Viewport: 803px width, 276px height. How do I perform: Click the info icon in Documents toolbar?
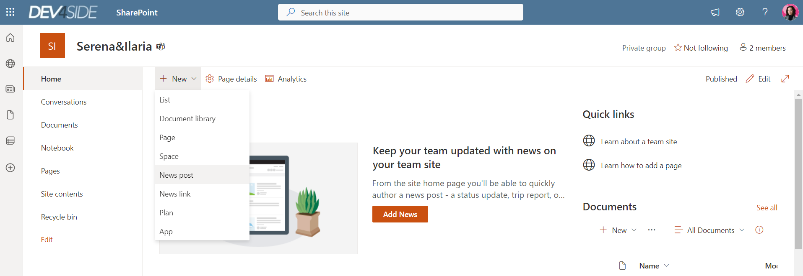[x=759, y=230]
